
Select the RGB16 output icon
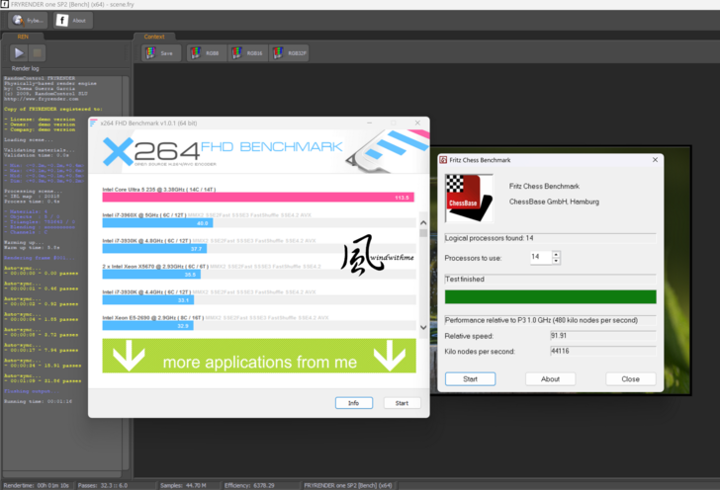pyautogui.click(x=247, y=53)
